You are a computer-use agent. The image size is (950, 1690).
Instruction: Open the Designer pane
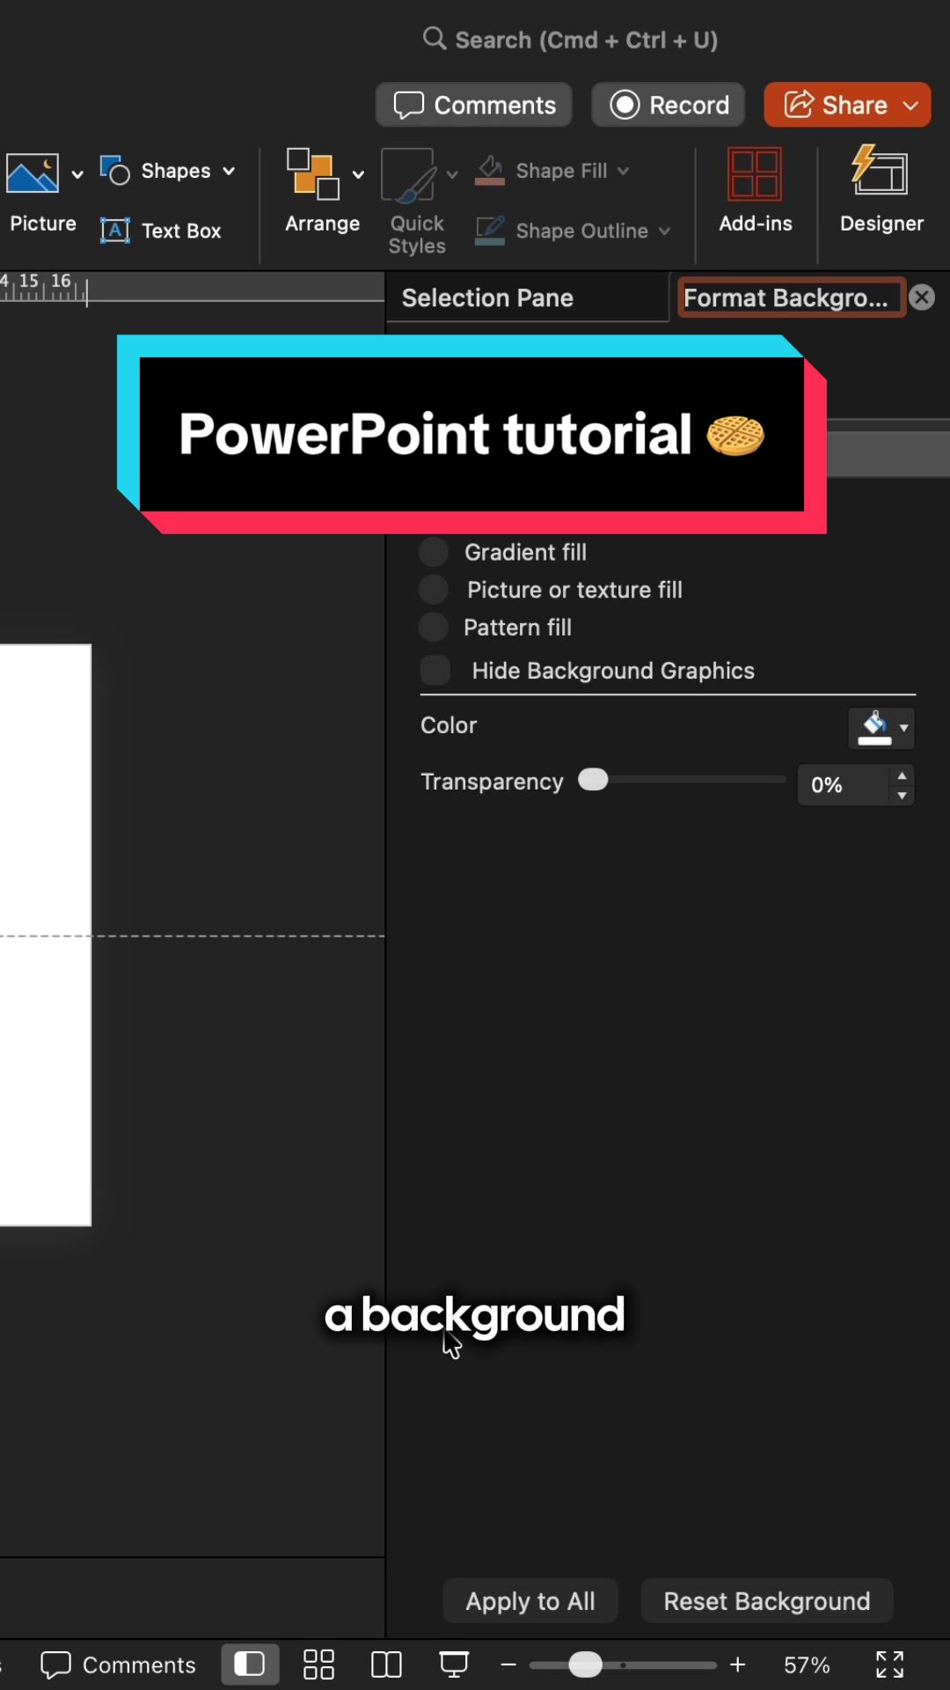tap(881, 191)
